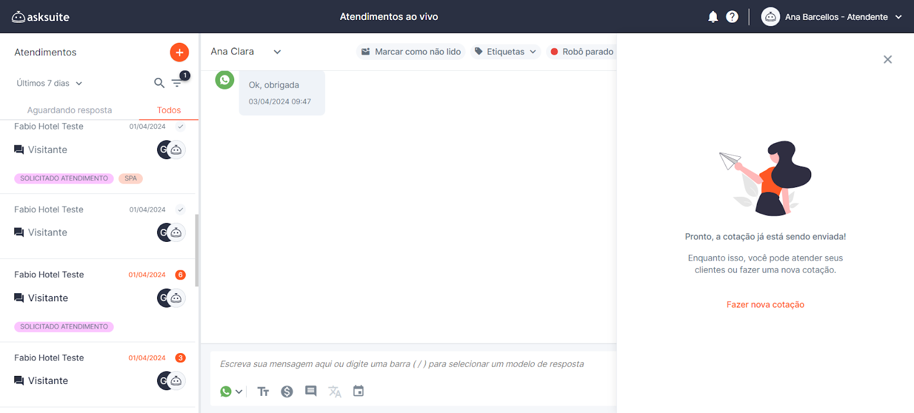Search atendimentos with magnifier icon
Screen dimensions: 914x413
pos(159,83)
